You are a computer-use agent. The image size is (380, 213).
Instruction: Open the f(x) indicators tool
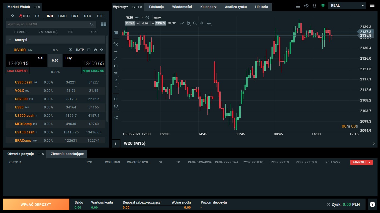pyautogui.click(x=116, y=44)
